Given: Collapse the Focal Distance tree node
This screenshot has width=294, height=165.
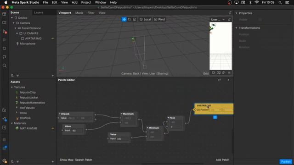Looking at the screenshot, I should (15, 28).
